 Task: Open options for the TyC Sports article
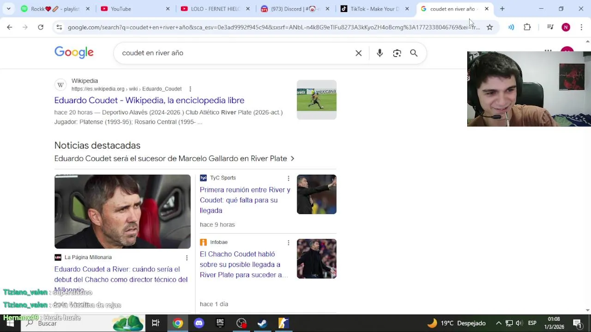click(288, 178)
